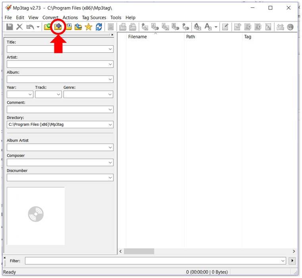Click the Filename - Filename converter icon

(x=165, y=27)
